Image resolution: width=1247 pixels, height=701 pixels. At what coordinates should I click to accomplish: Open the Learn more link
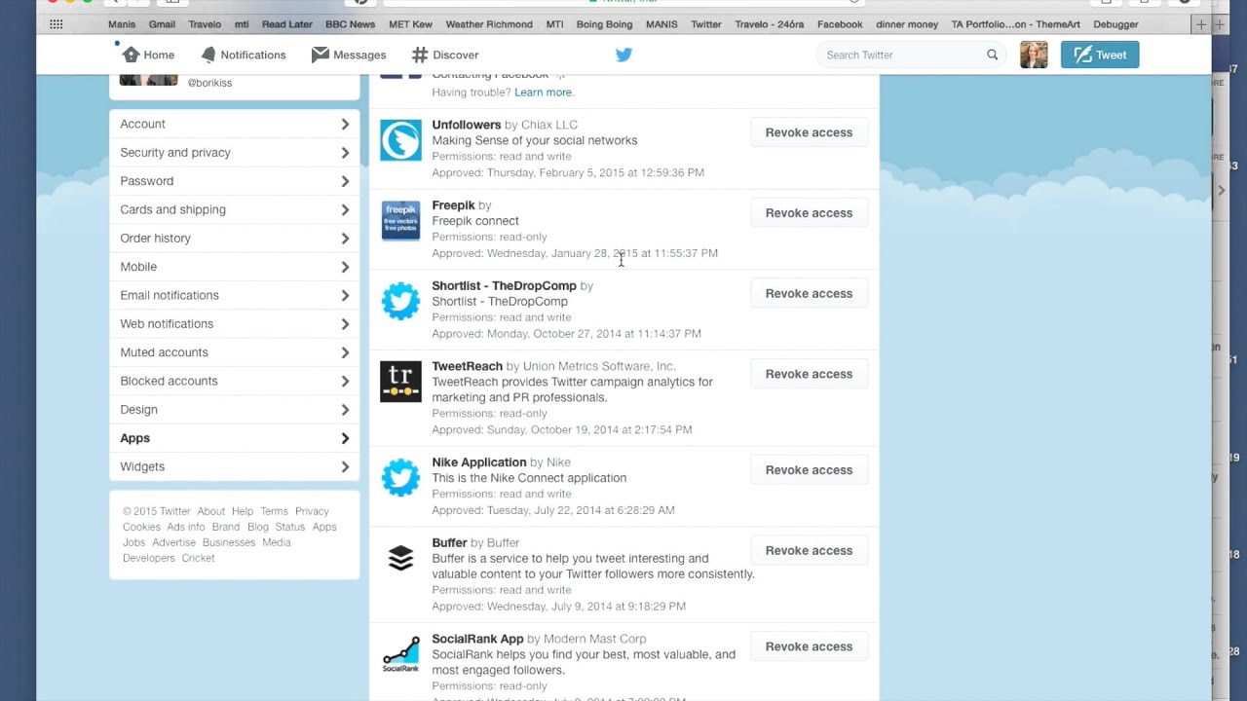[x=544, y=92]
